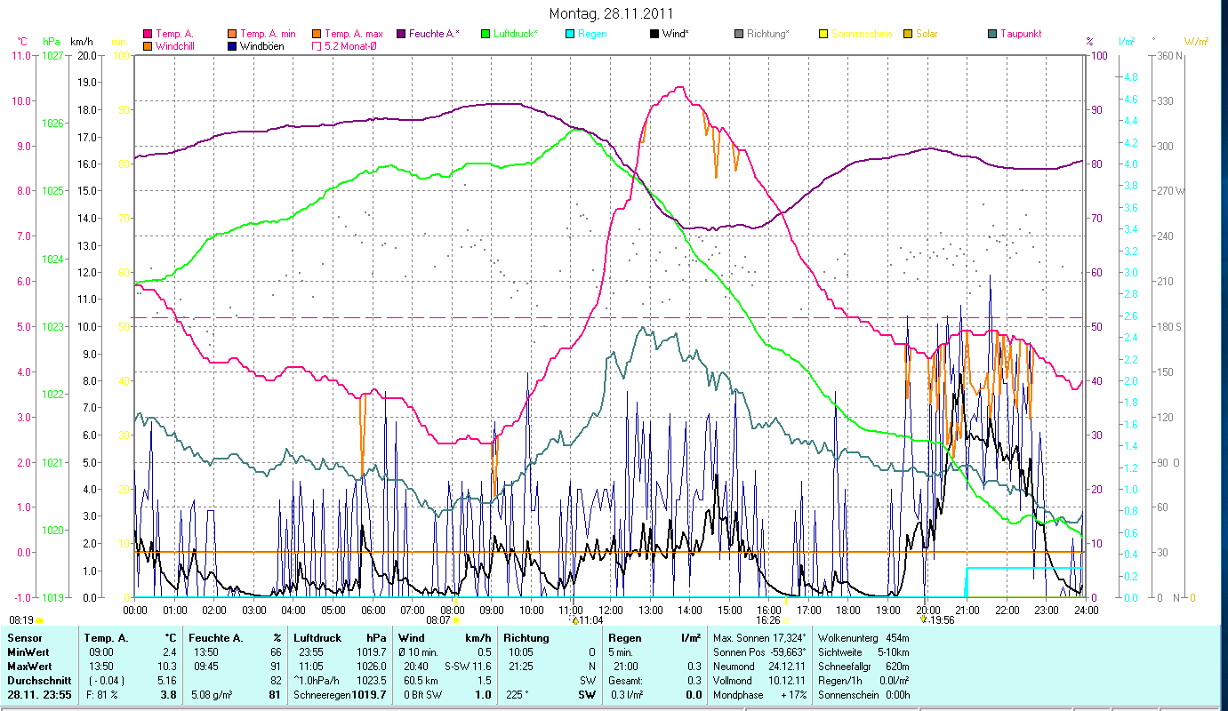Click the black Wind* legend square

(654, 34)
